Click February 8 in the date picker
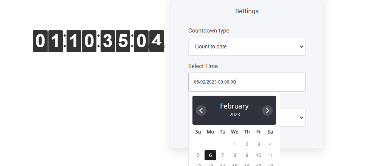Screen dimensions: 383x166 click(x=234, y=155)
